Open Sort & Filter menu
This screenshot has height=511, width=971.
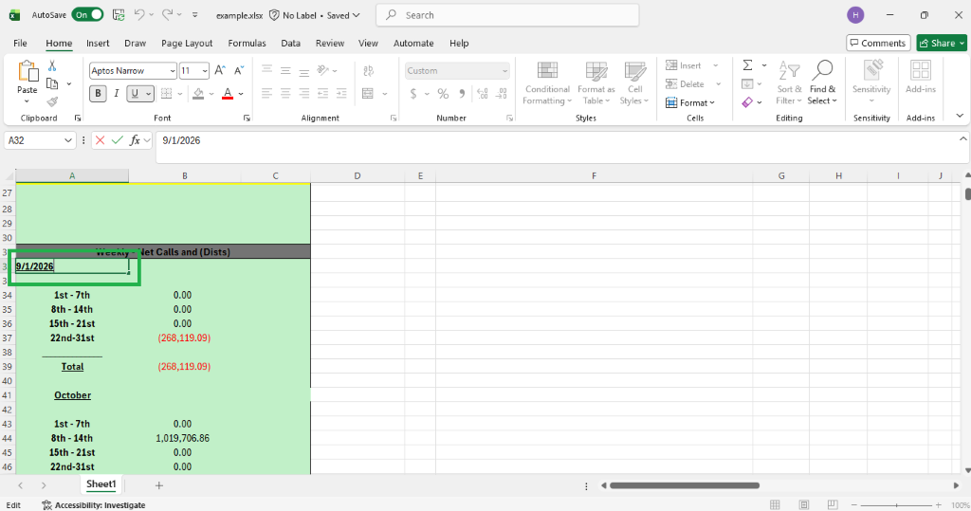pyautogui.click(x=789, y=83)
